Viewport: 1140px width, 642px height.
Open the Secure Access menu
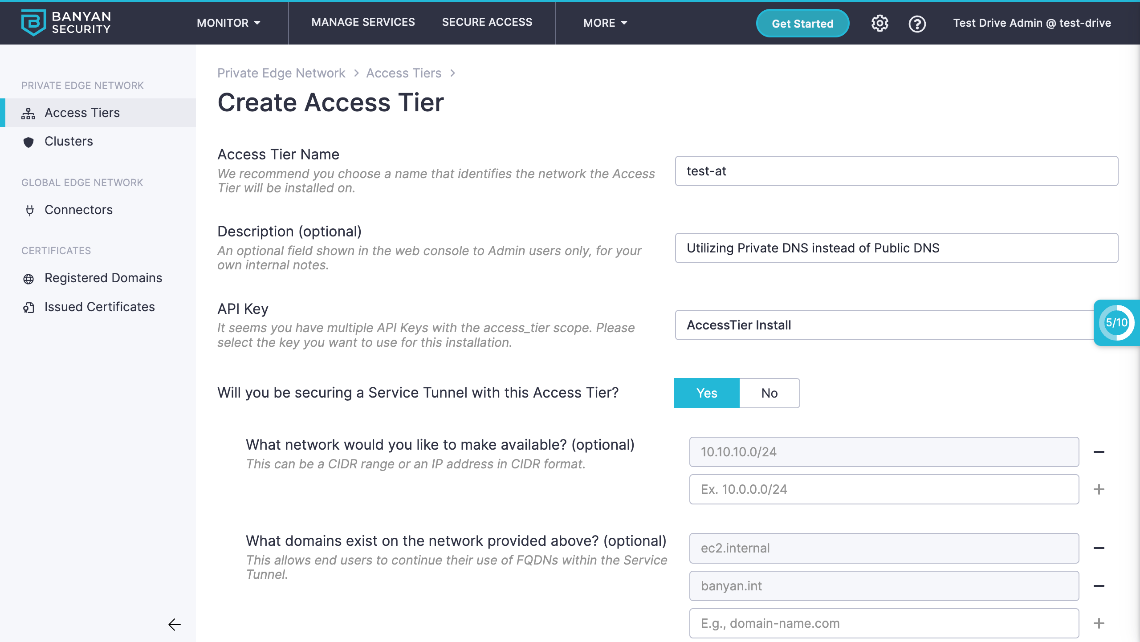coord(487,22)
